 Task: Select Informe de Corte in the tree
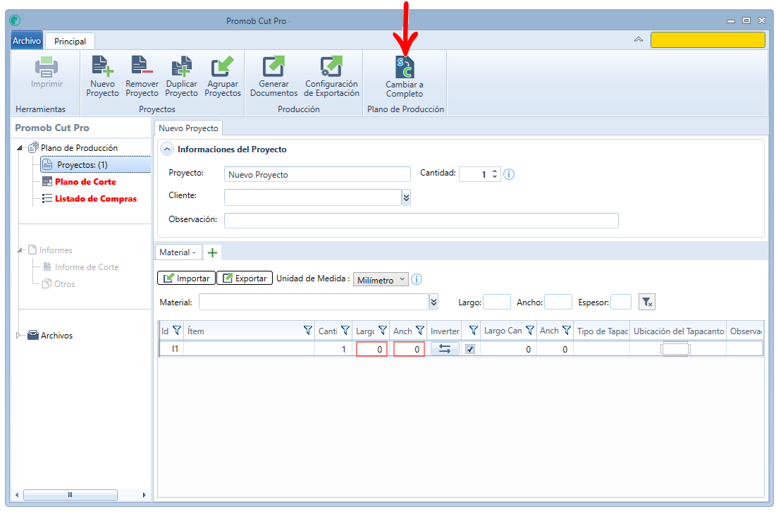(x=86, y=267)
